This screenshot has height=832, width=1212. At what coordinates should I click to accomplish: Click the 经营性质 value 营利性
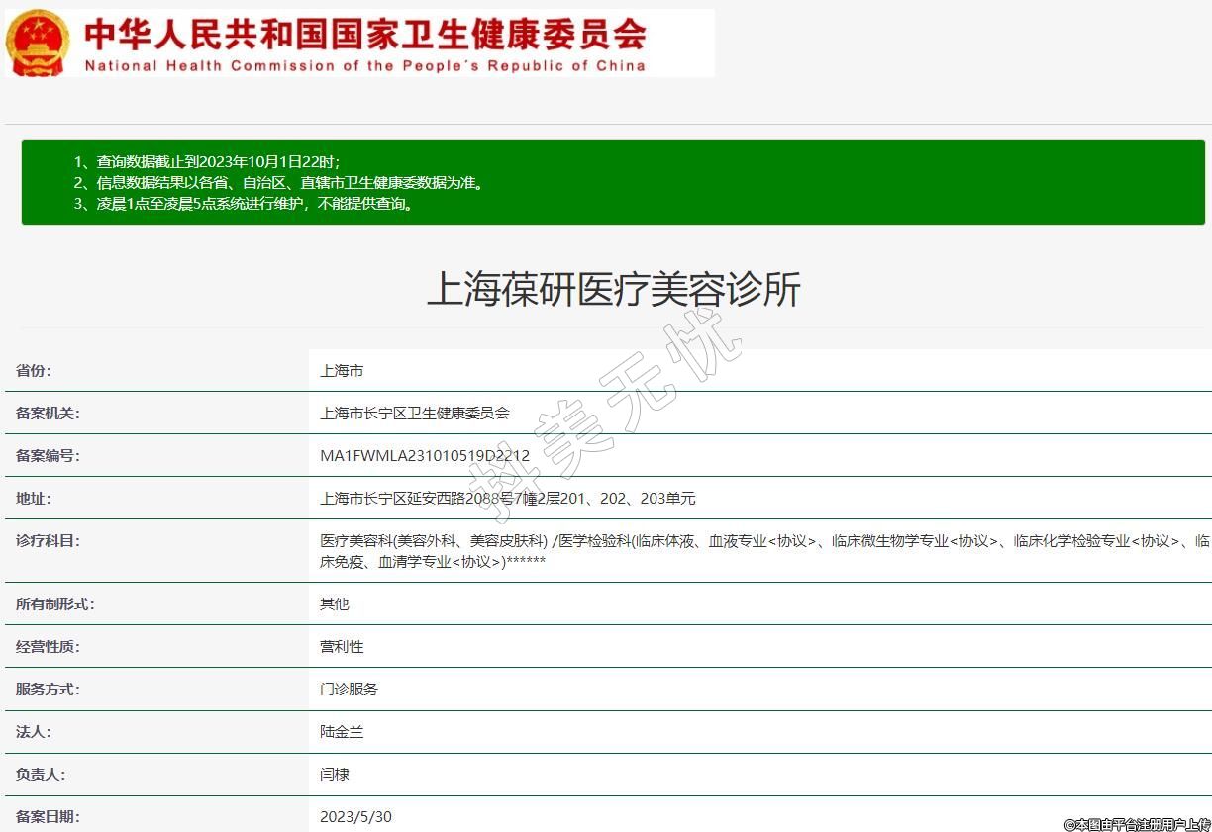pos(342,646)
